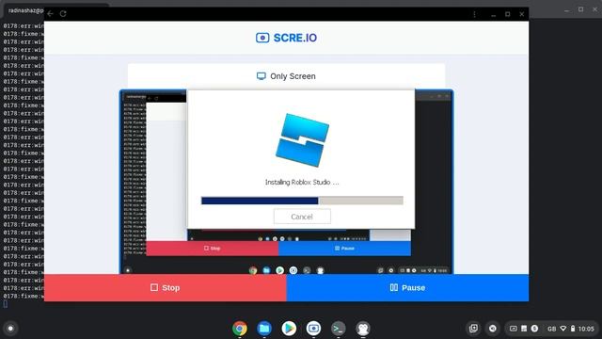Click the nested Pause button in preview
Image resolution: width=602 pixels, height=339 pixels.
(x=344, y=249)
